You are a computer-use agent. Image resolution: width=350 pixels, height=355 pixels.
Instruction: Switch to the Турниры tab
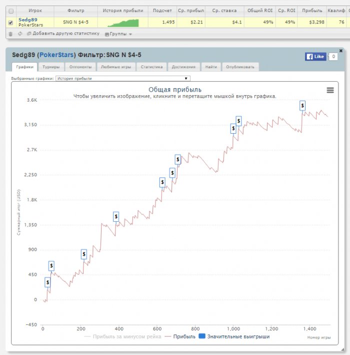(x=51, y=67)
